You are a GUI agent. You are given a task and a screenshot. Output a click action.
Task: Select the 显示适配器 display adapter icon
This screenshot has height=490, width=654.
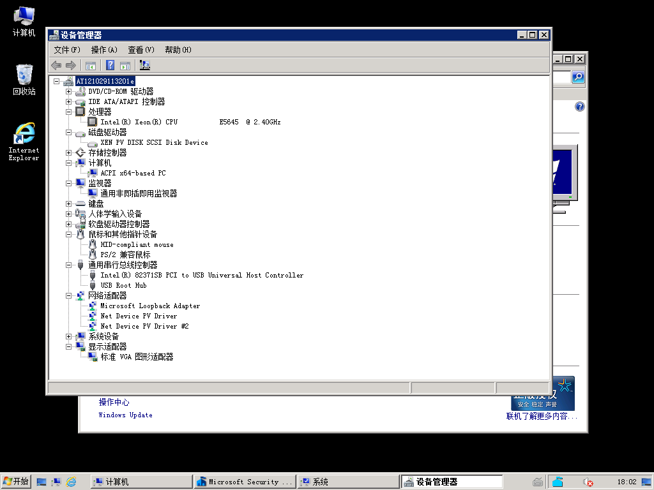pyautogui.click(x=80, y=346)
